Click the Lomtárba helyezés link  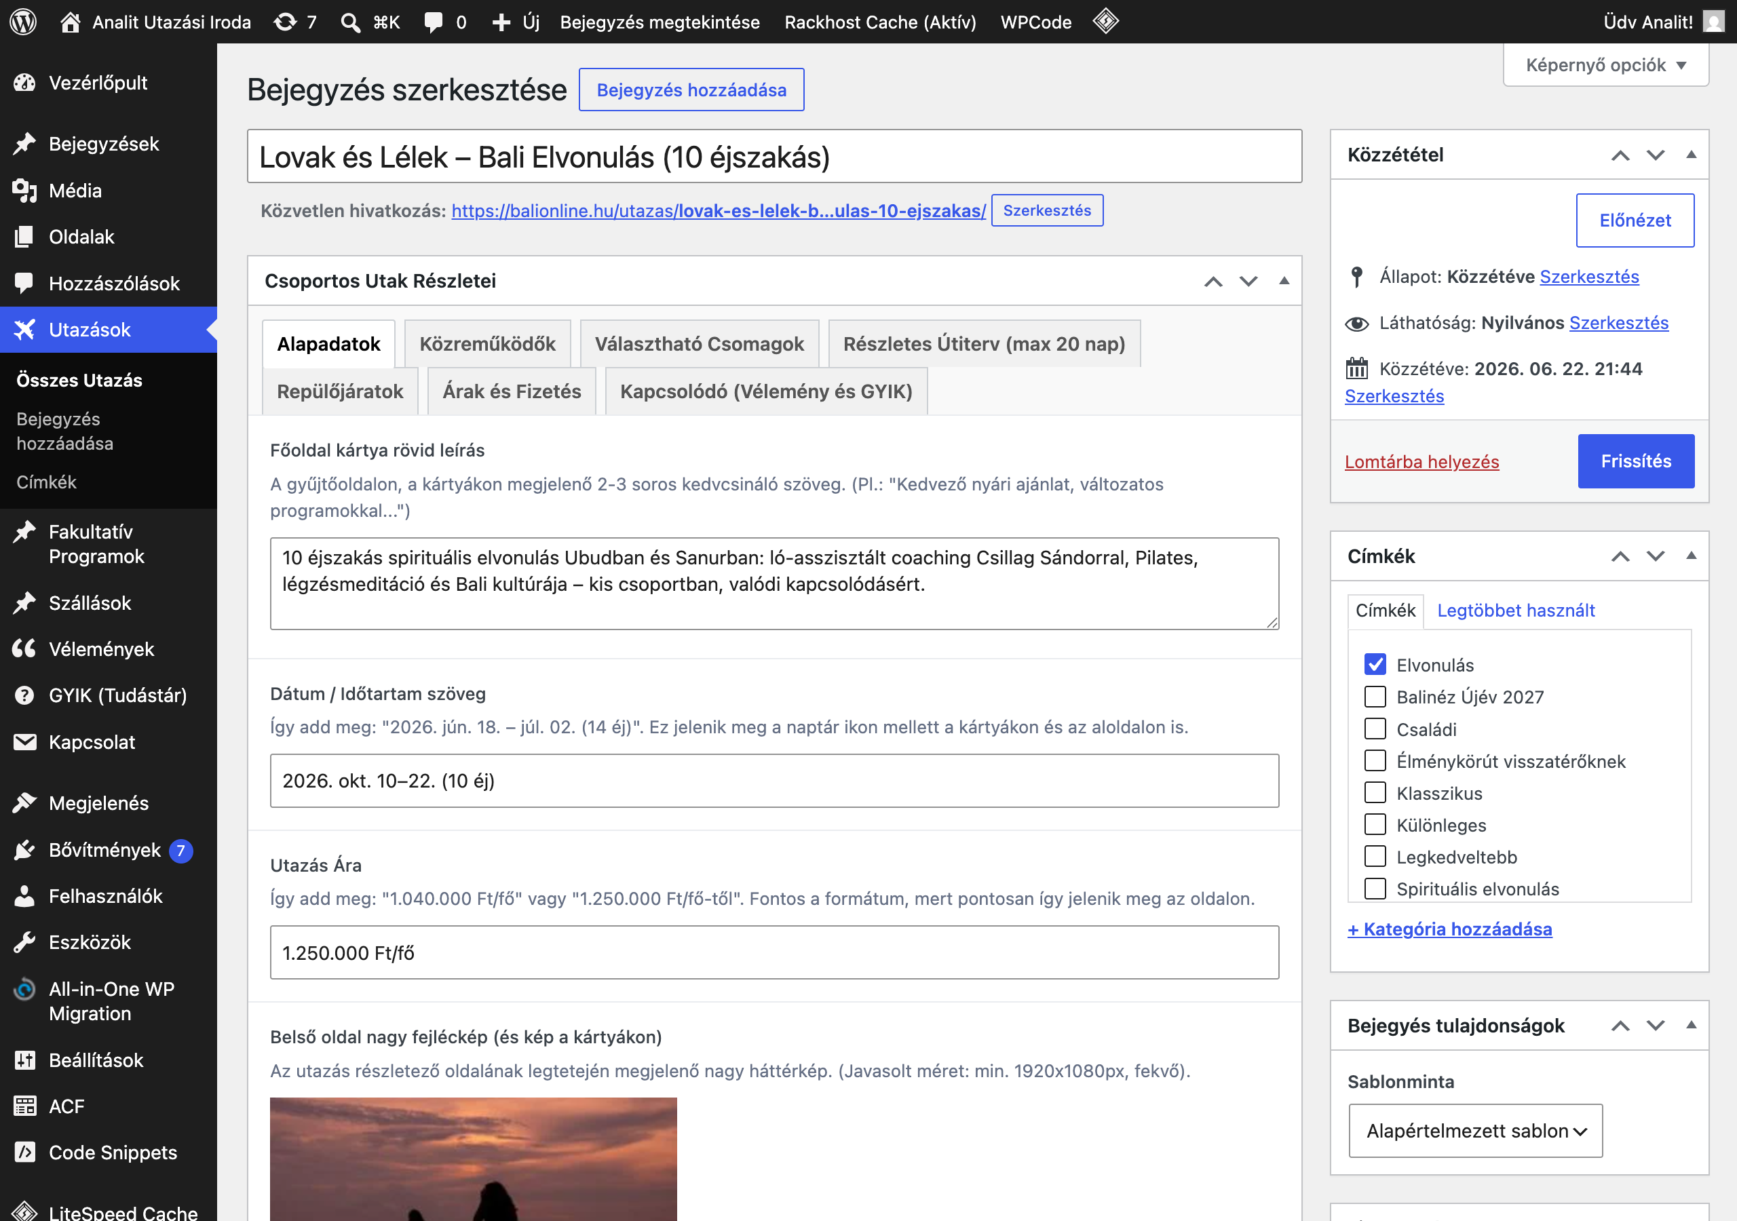[1421, 461]
